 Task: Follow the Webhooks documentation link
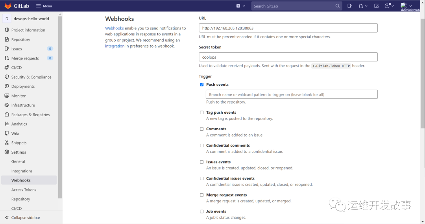pyautogui.click(x=114, y=28)
